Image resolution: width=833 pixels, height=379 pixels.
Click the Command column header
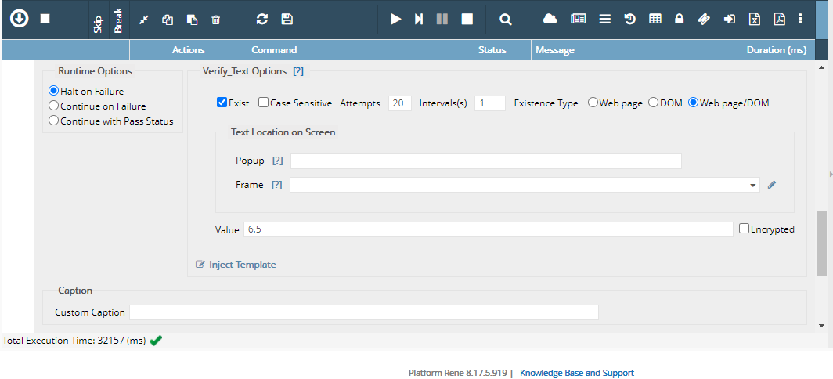[x=274, y=50]
